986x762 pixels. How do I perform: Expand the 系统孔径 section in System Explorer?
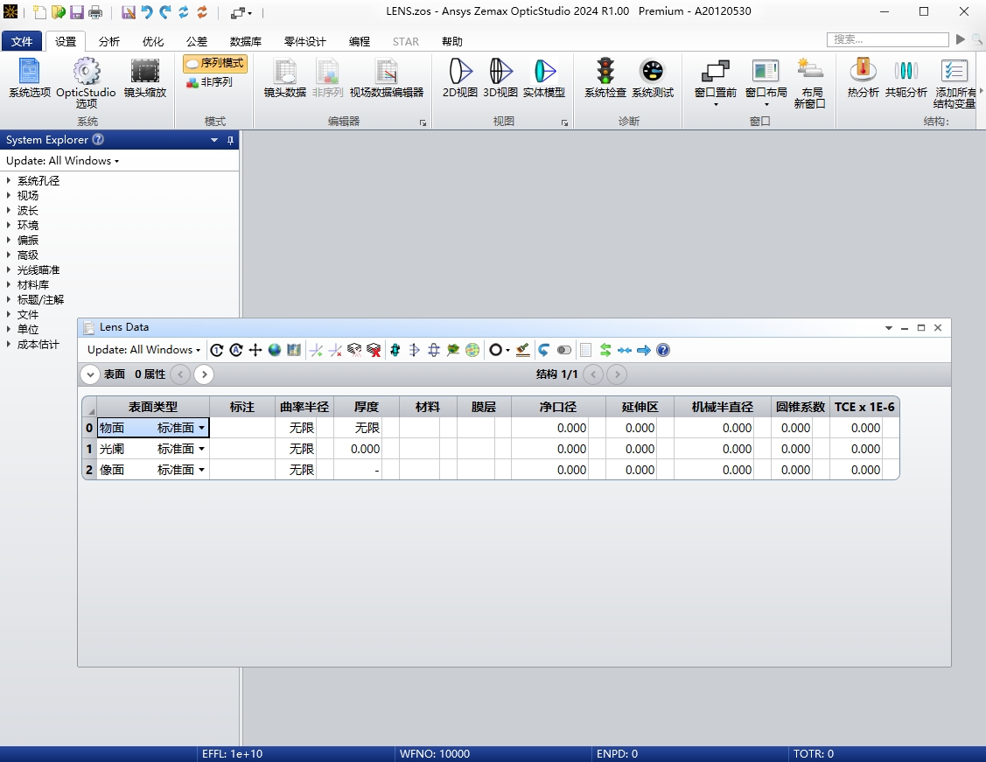(x=37, y=180)
